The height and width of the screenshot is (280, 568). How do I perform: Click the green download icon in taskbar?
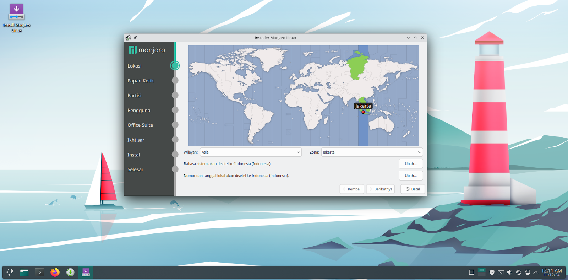(70, 272)
